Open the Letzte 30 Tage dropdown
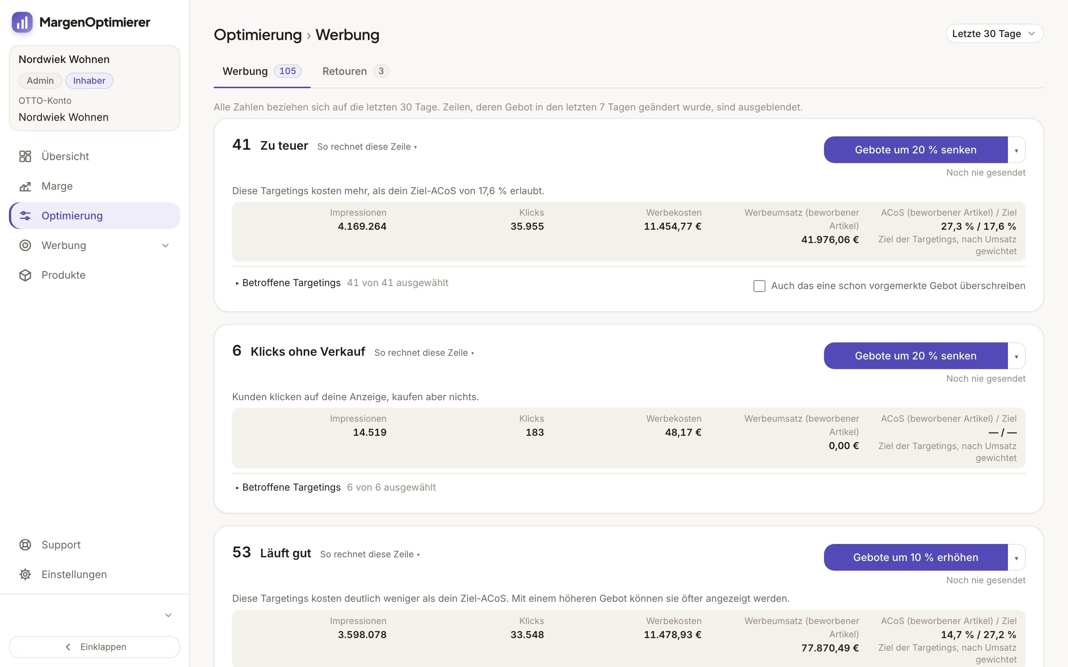This screenshot has width=1068, height=667. (994, 33)
